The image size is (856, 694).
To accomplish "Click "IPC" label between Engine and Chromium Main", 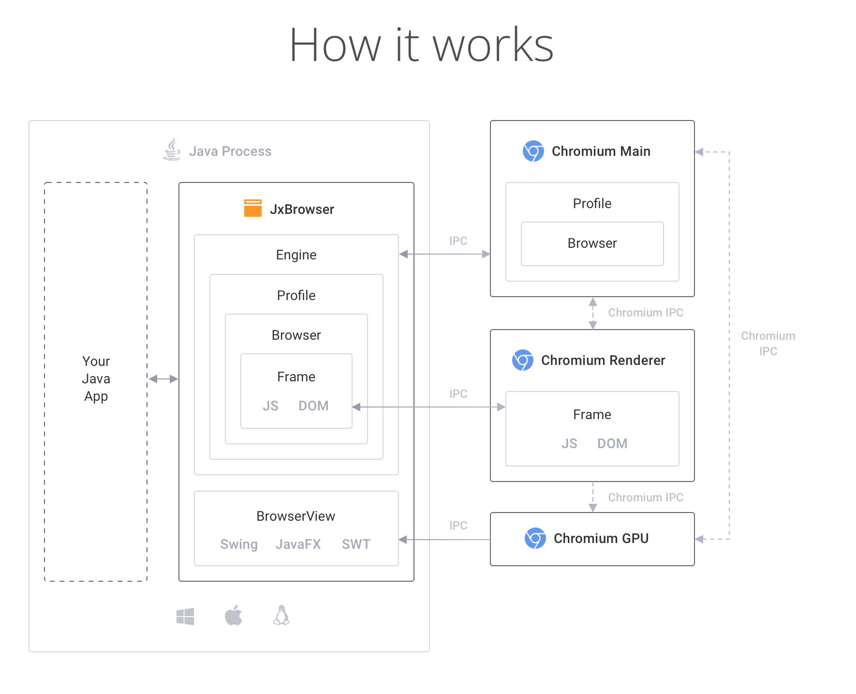I will coord(458,241).
